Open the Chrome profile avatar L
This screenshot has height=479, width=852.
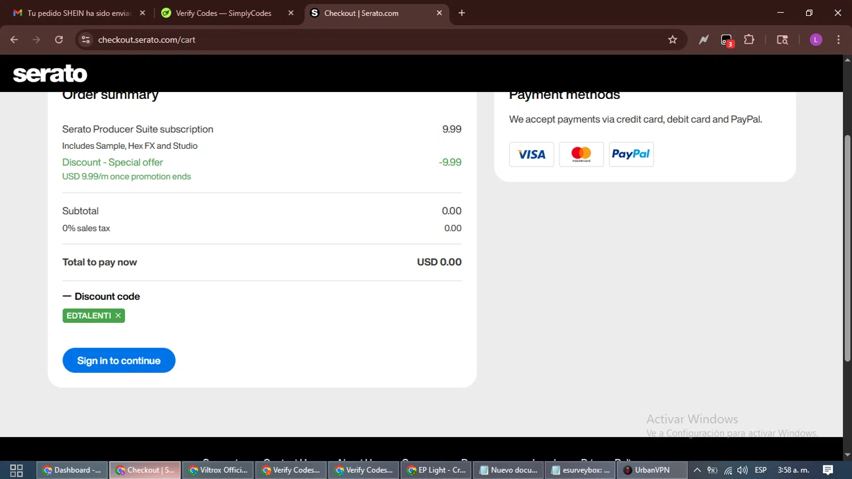pyautogui.click(x=816, y=40)
